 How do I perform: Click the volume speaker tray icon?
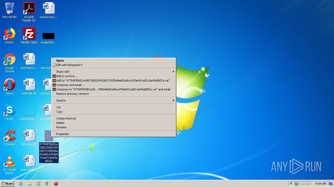[303, 184]
